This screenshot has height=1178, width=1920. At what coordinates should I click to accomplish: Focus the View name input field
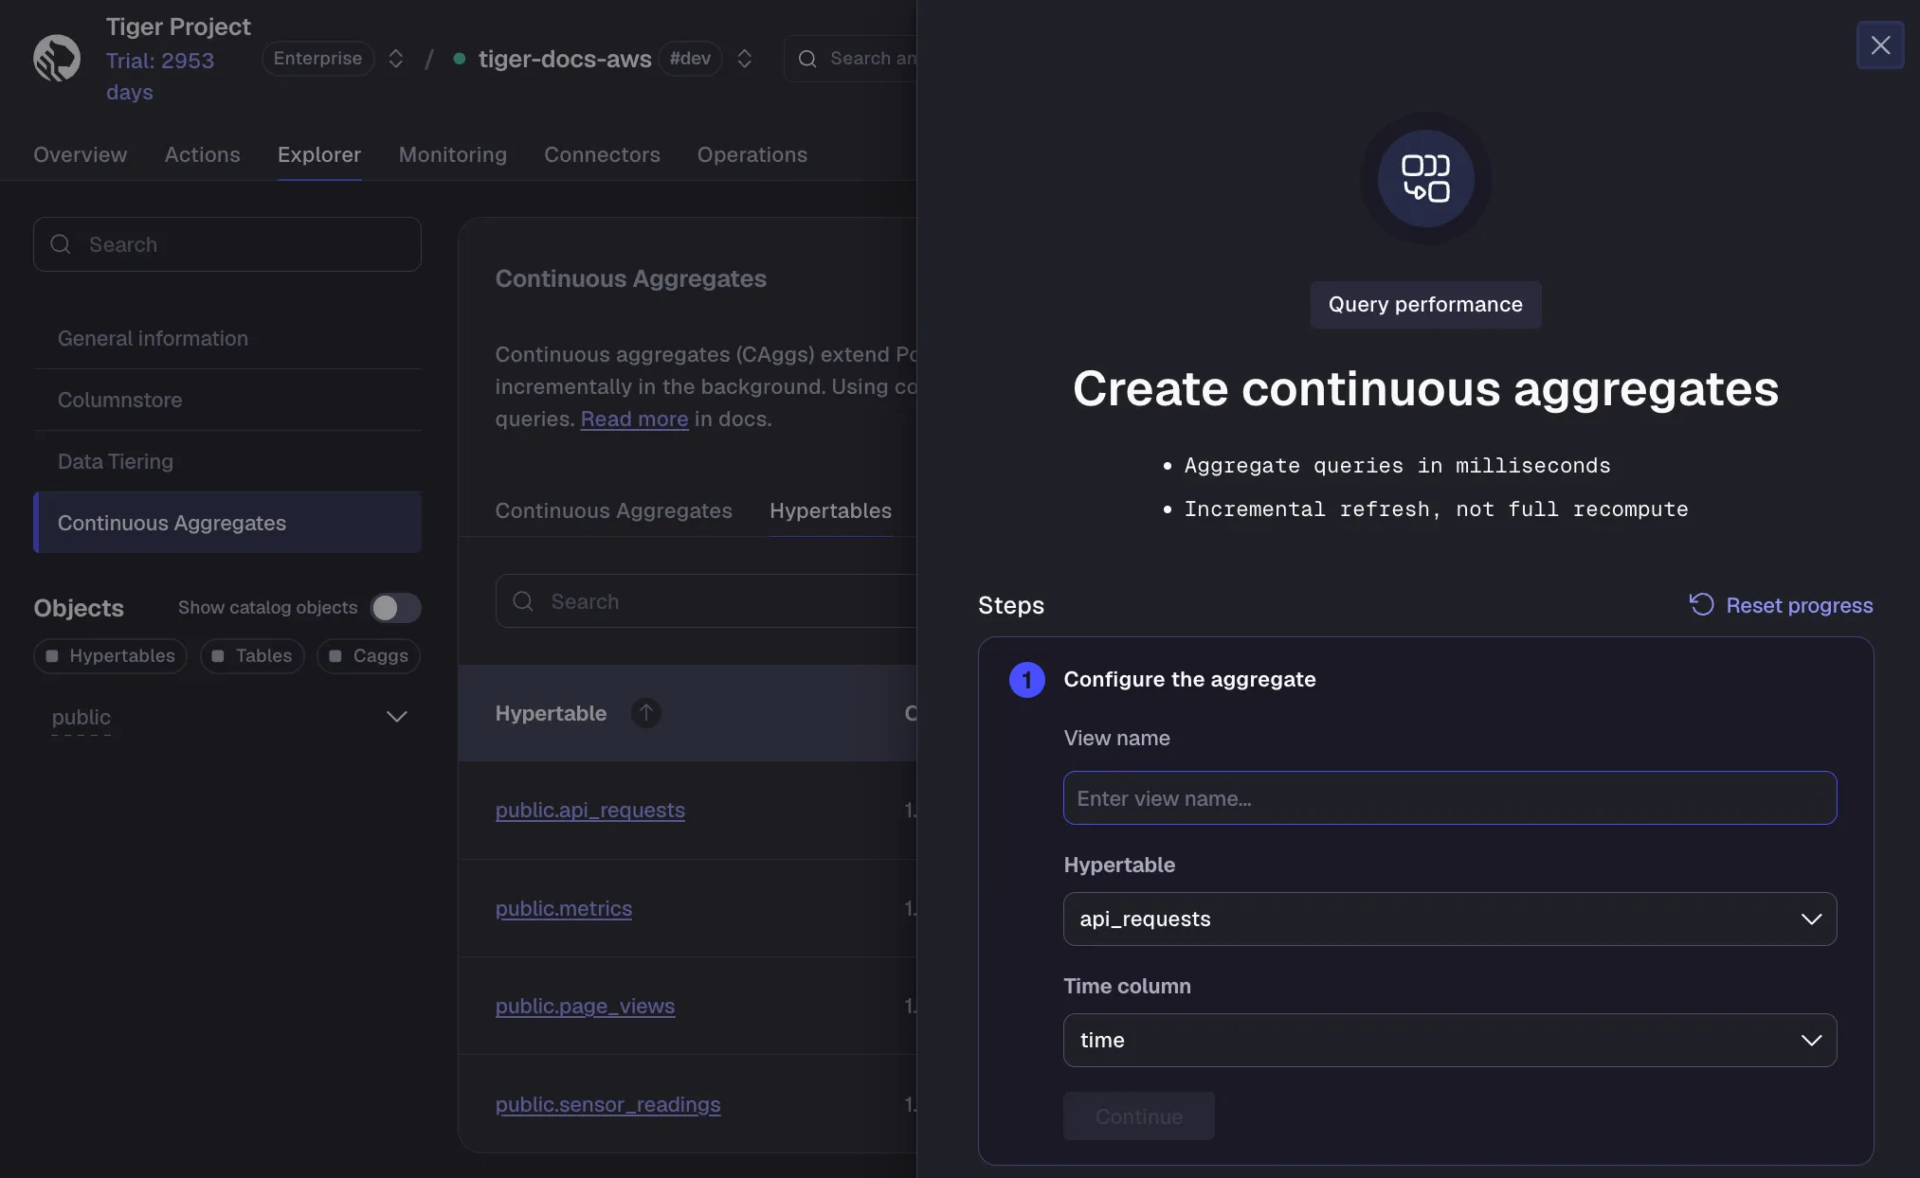1450,798
